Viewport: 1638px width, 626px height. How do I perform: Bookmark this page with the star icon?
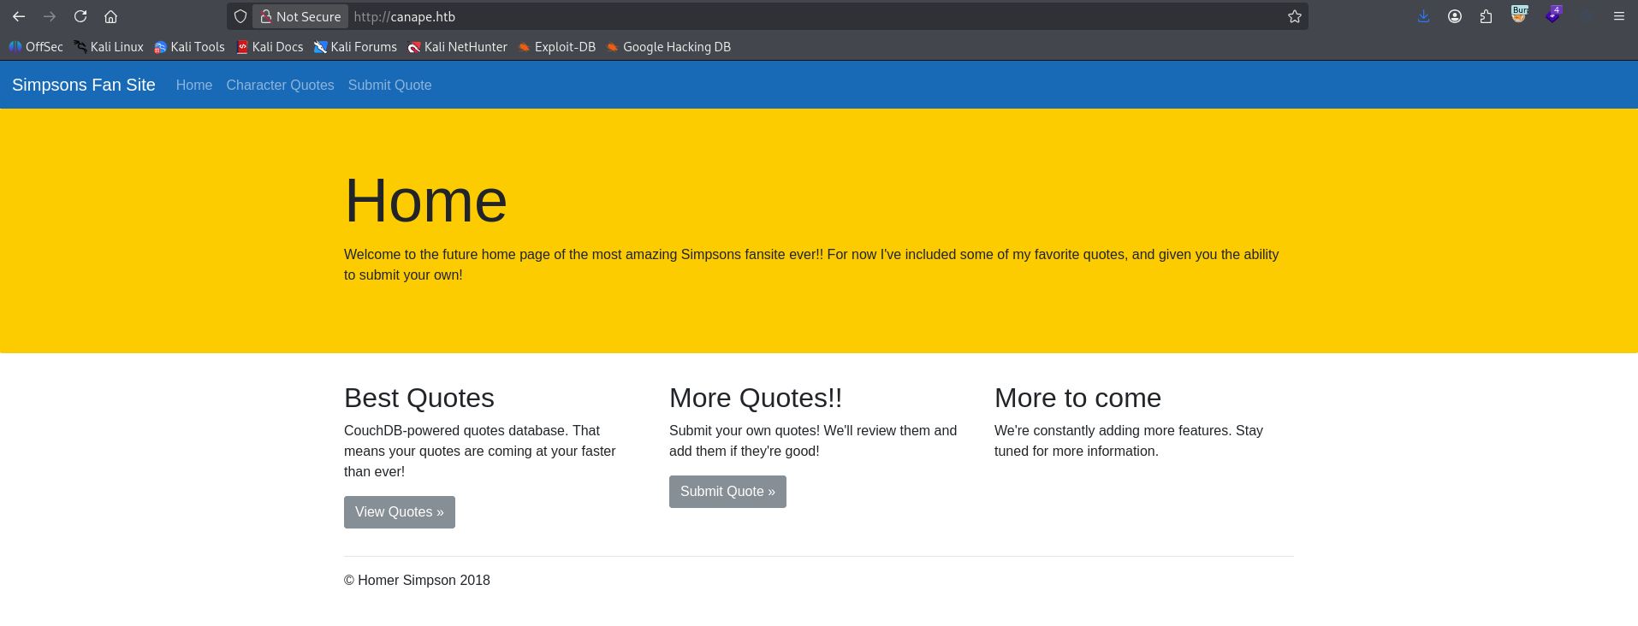[x=1295, y=16]
